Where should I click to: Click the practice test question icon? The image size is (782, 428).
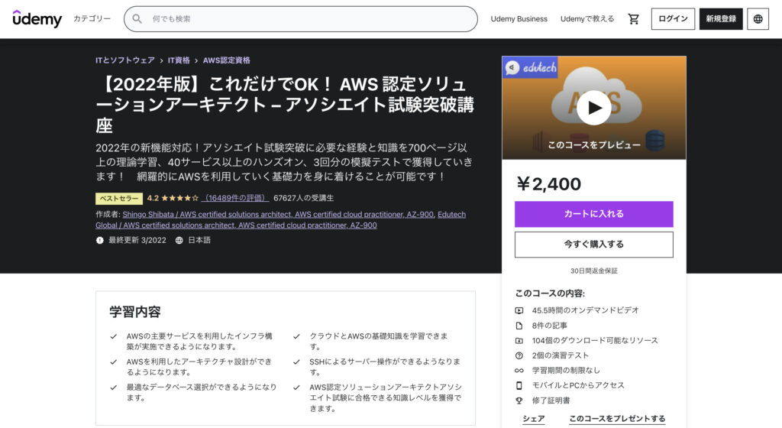519,355
